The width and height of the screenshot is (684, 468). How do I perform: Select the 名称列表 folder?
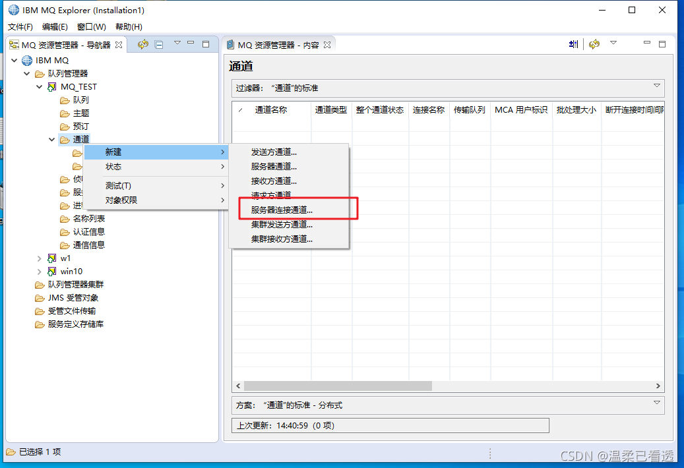pyautogui.click(x=82, y=219)
